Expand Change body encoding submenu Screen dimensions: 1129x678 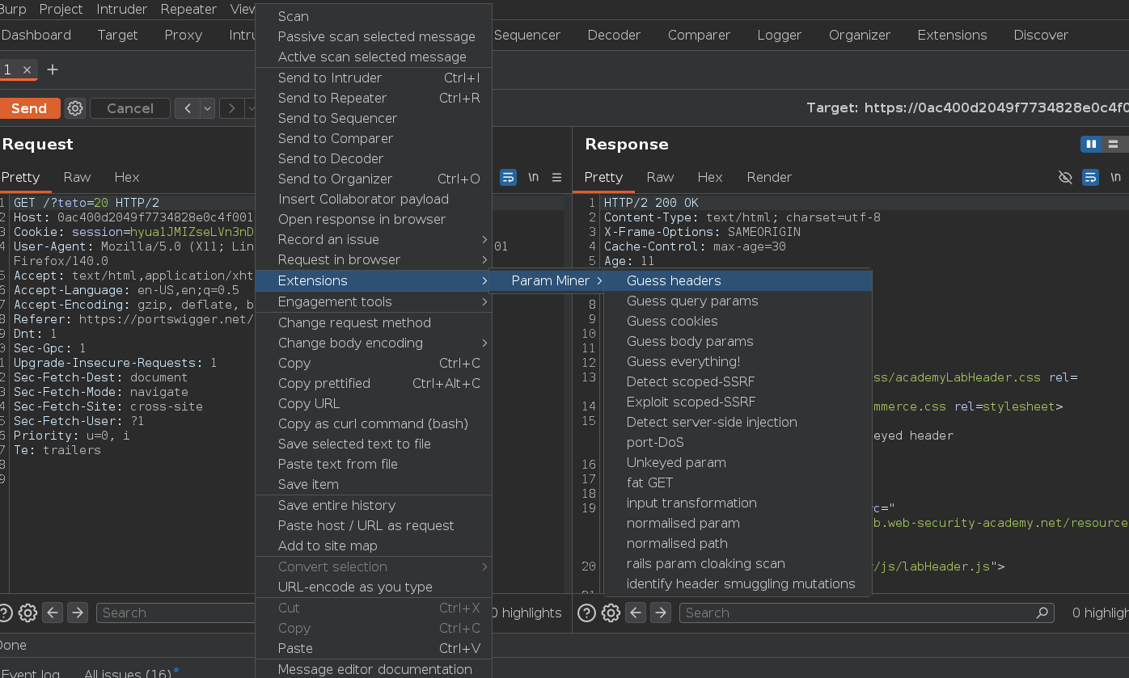click(372, 343)
